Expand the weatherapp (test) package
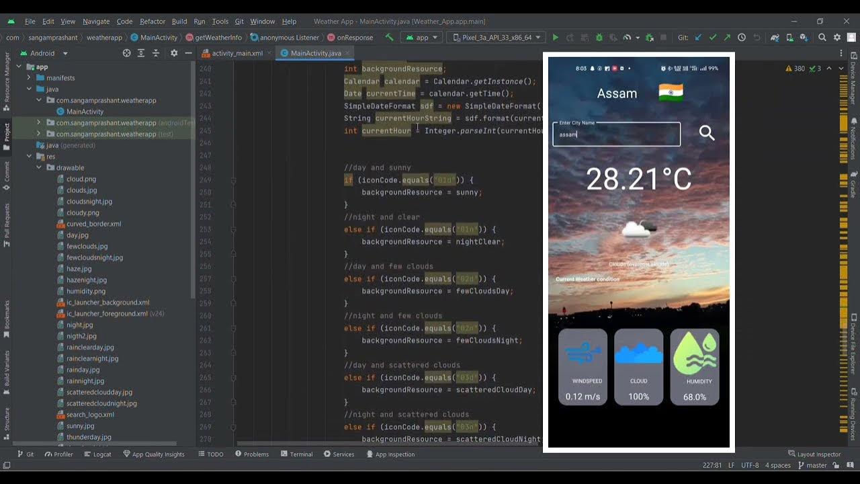860x484 pixels. 40,134
